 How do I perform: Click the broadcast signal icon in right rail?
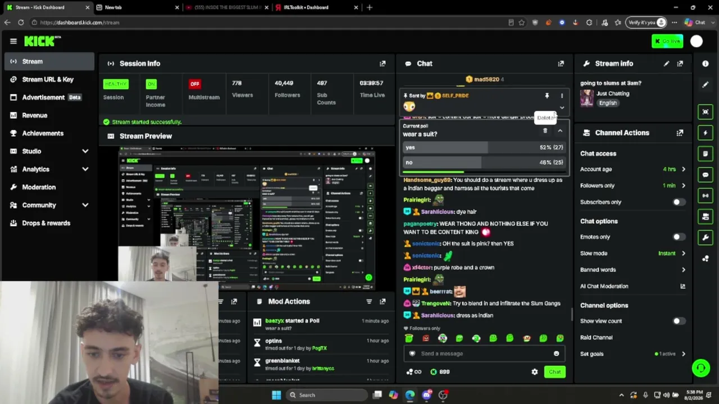coord(706,195)
